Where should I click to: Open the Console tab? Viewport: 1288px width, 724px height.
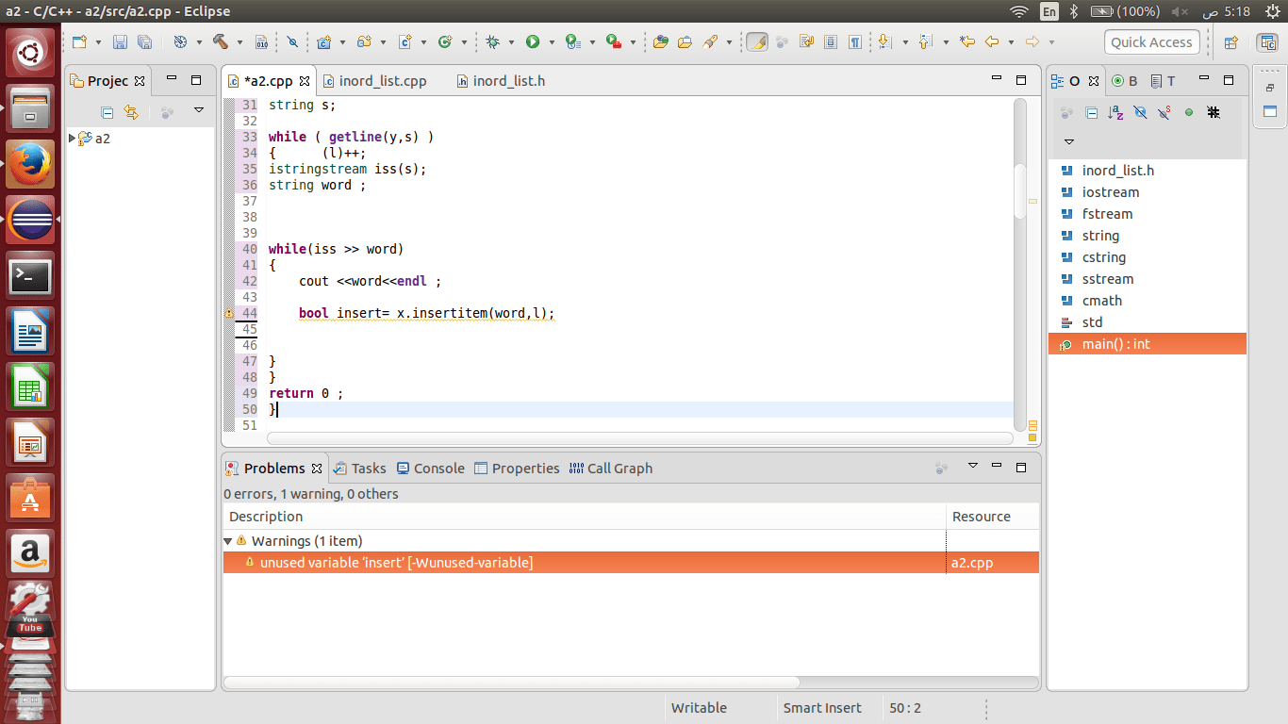(431, 469)
